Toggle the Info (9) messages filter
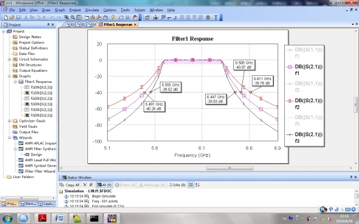 tap(177, 185)
